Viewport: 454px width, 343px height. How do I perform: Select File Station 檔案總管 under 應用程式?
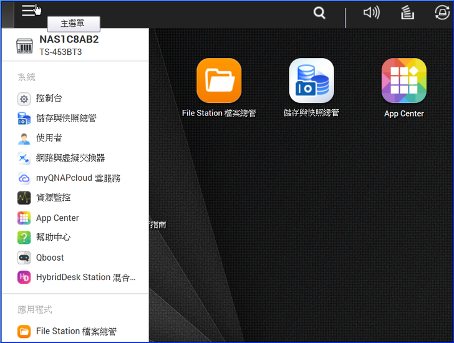75,331
